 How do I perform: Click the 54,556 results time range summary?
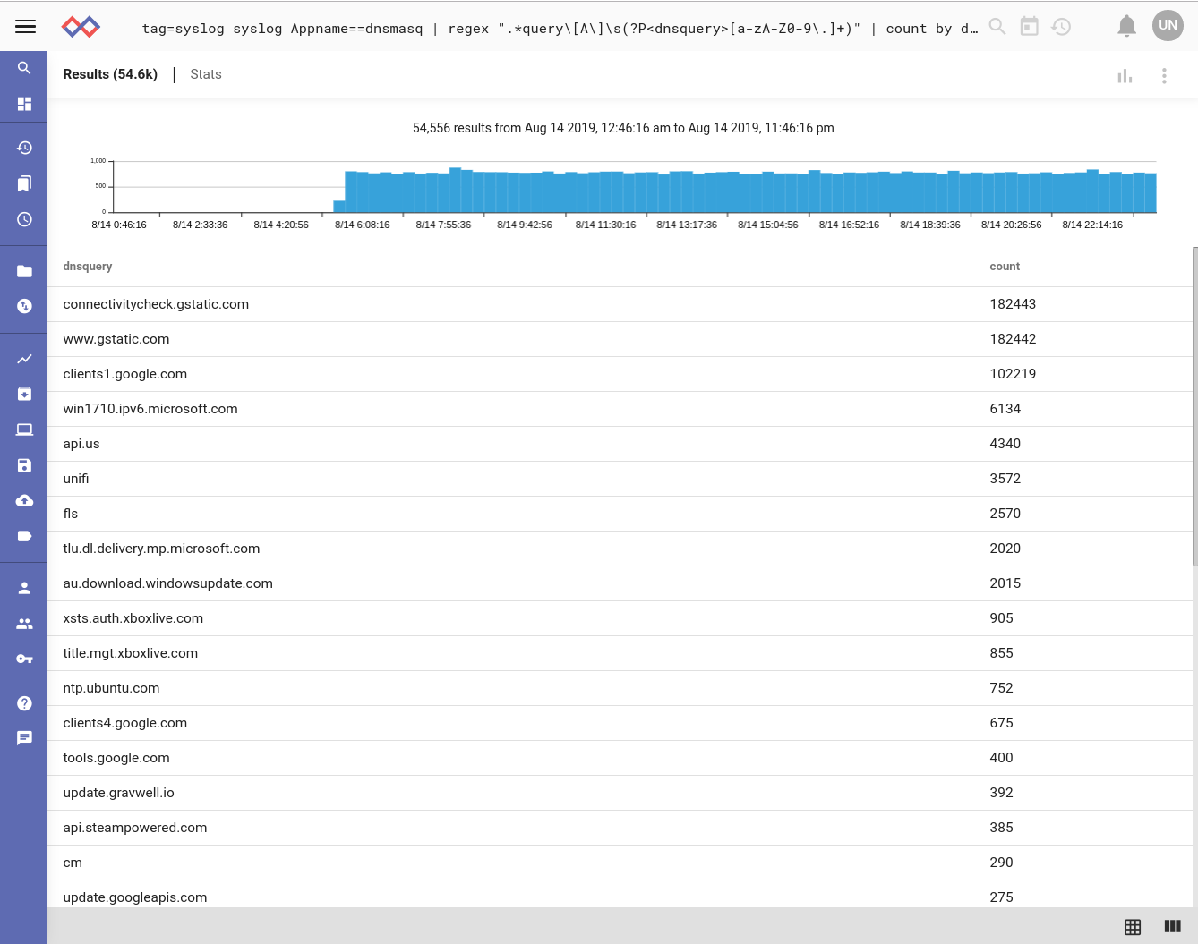click(x=623, y=128)
